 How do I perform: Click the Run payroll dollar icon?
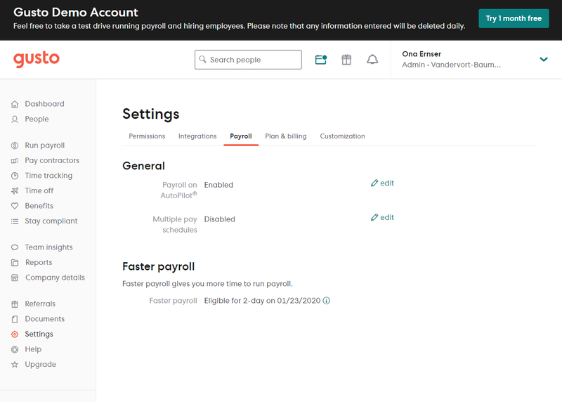15,145
